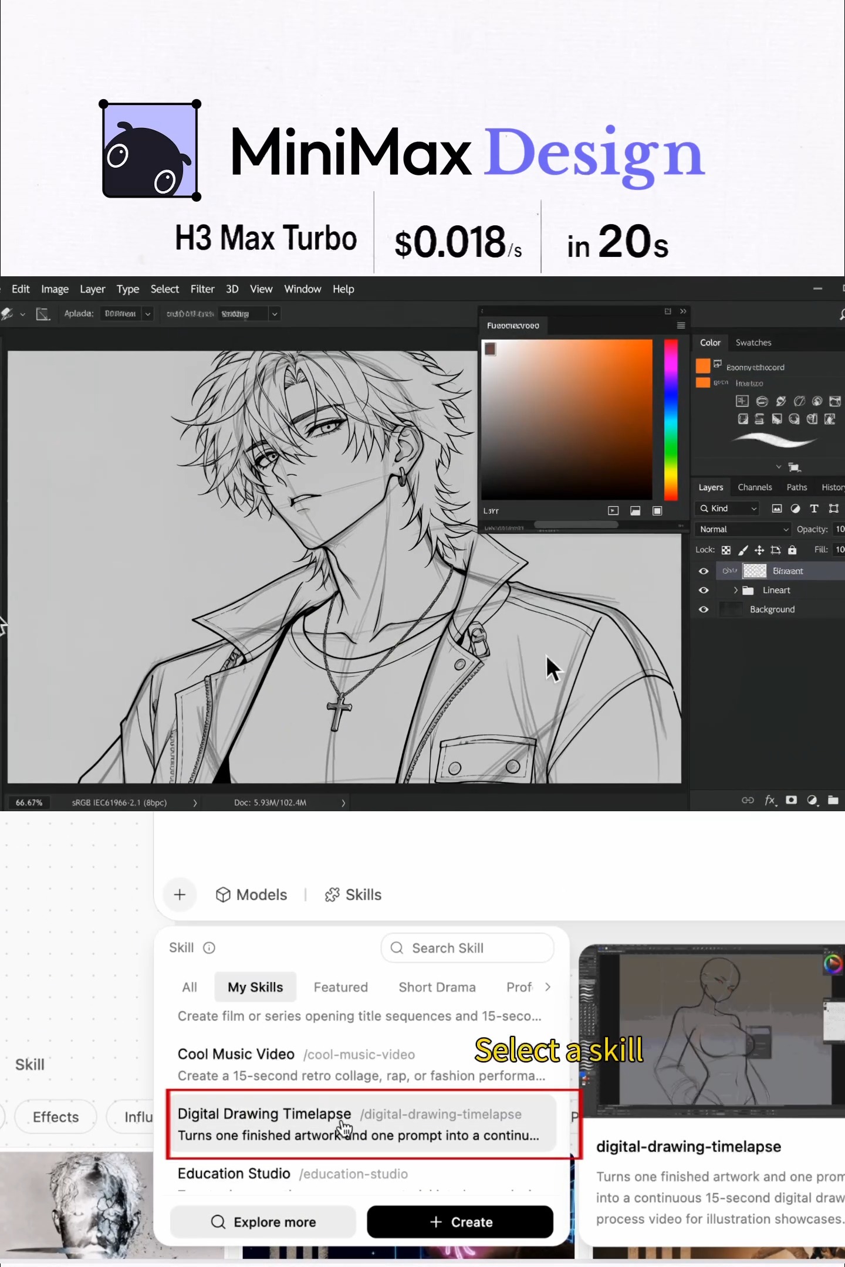845x1267 pixels.
Task: Open the status bar Doc info chevron
Action: pyautogui.click(x=343, y=802)
